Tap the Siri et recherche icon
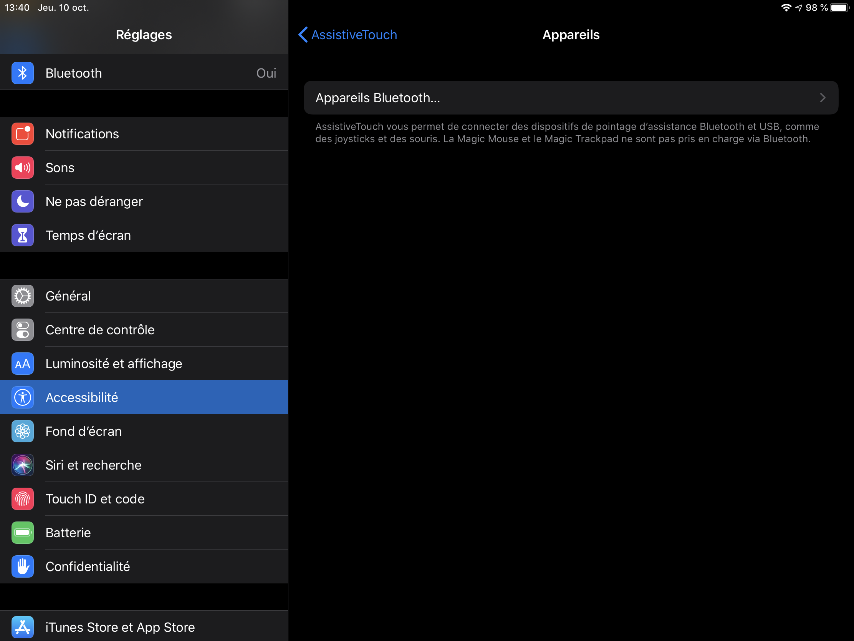This screenshot has width=854, height=641. click(22, 465)
